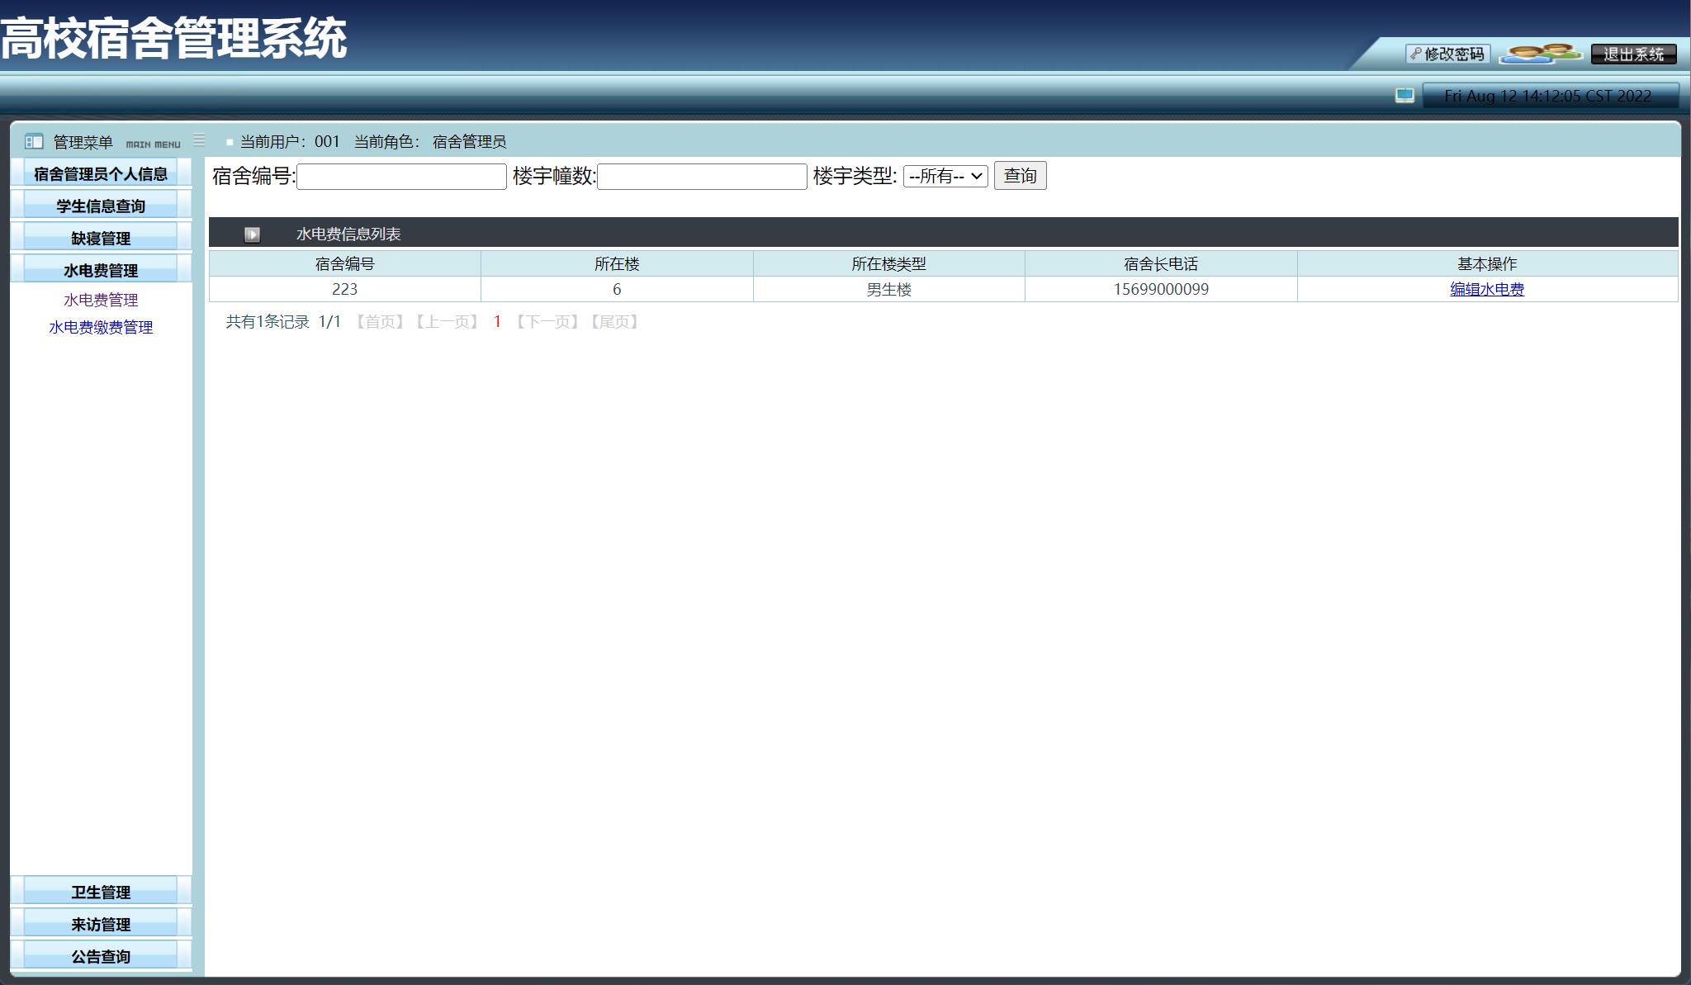Expand the 水电费管理 menu section
Viewport: 1691px width, 985px height.
[101, 268]
